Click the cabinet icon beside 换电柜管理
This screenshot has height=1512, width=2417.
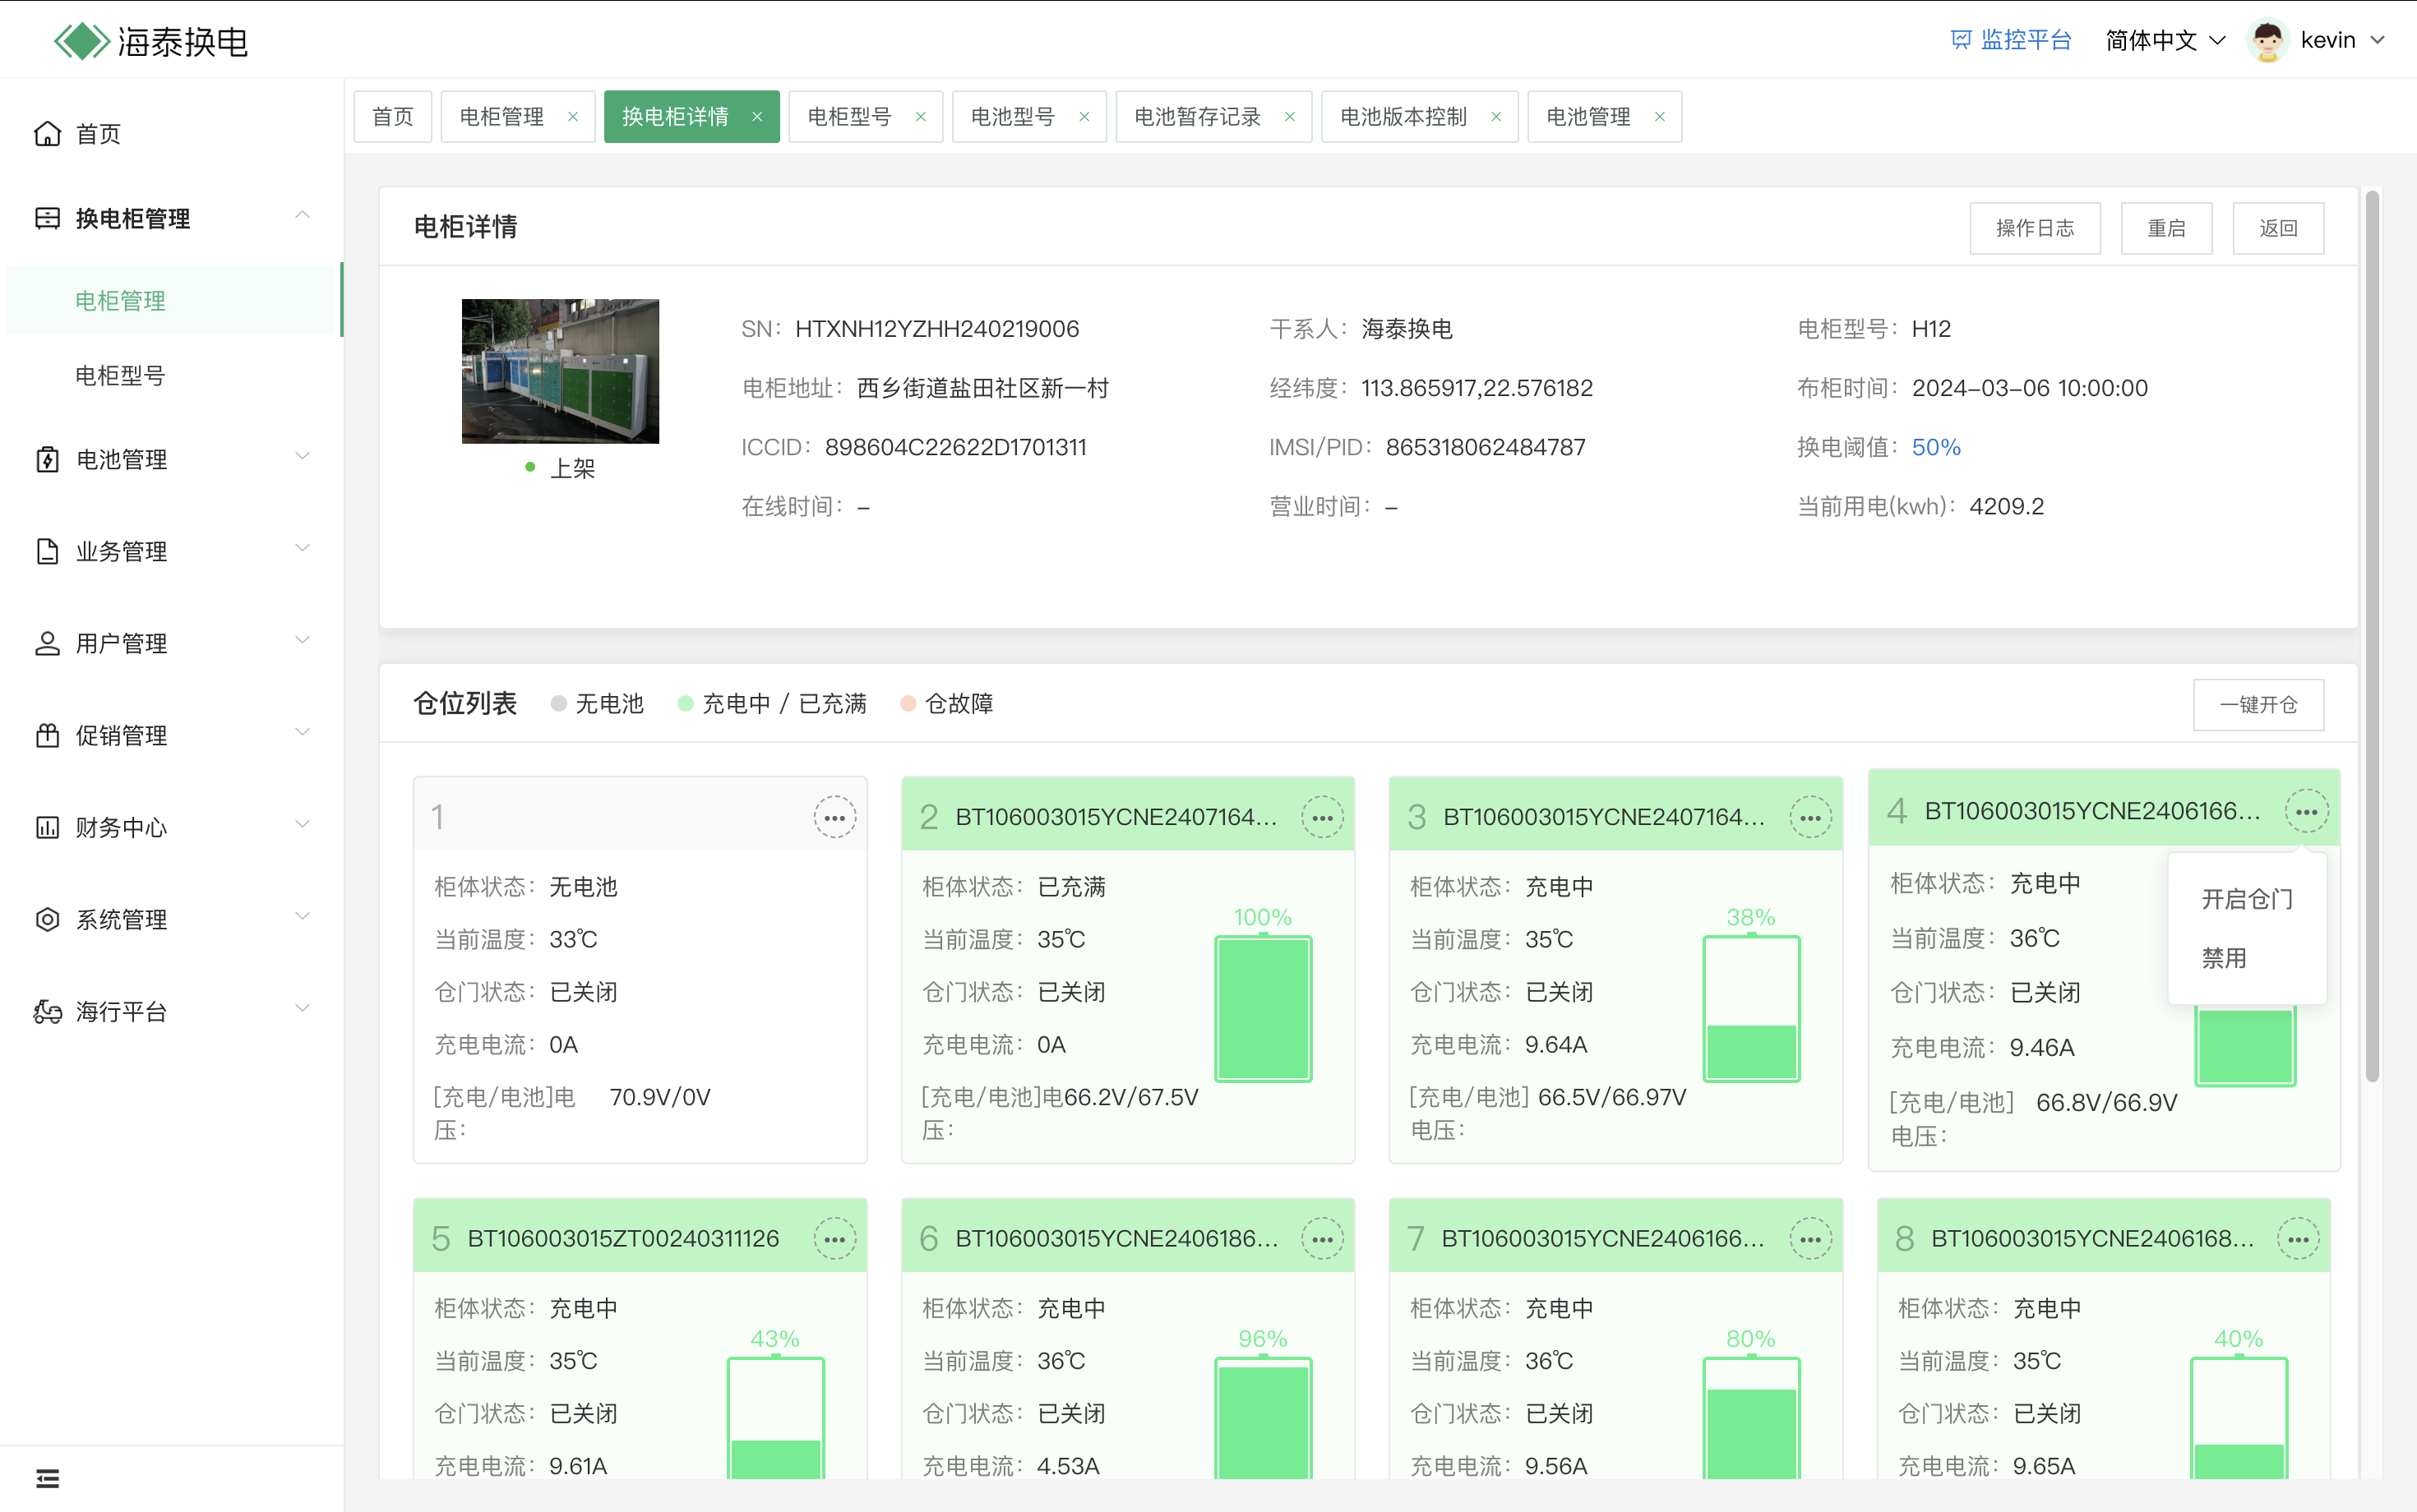[47, 218]
